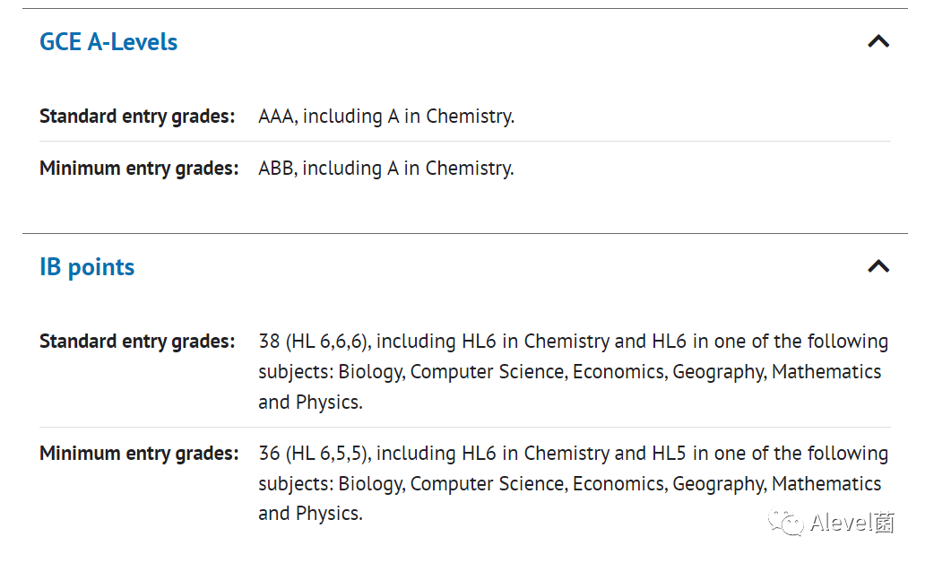Viewport: 925px width, 563px height.
Task: Click the 'and Physics.' text under IB standard grades
Action: 310,402
